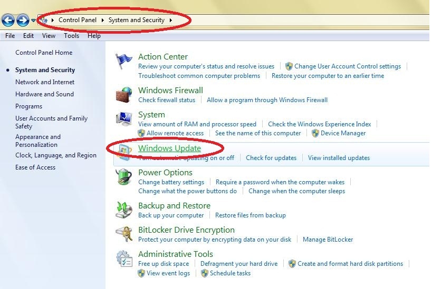Click the Administrative Tools gear icon

(x=124, y=258)
